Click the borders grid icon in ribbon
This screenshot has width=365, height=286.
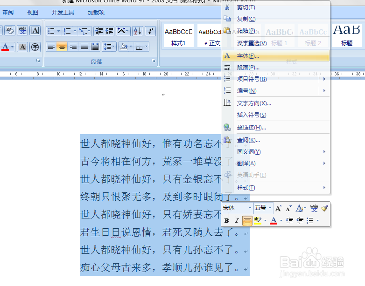139,47
